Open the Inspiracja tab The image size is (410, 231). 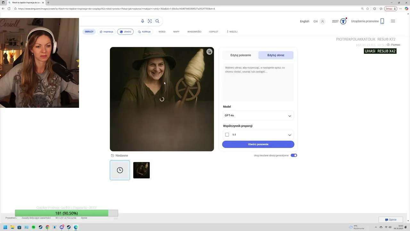point(106,32)
